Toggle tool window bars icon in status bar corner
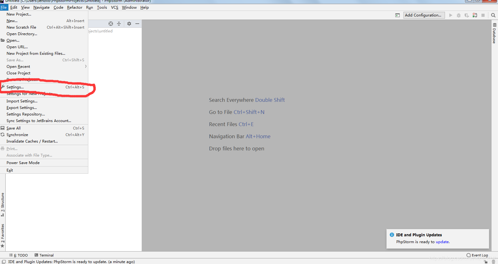 [x=4, y=262]
